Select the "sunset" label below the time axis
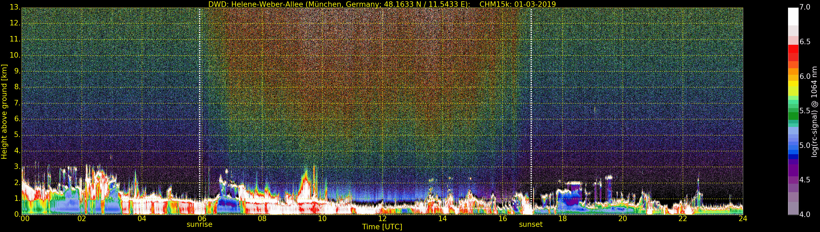Viewport: 820px width, 232px height. click(x=531, y=224)
